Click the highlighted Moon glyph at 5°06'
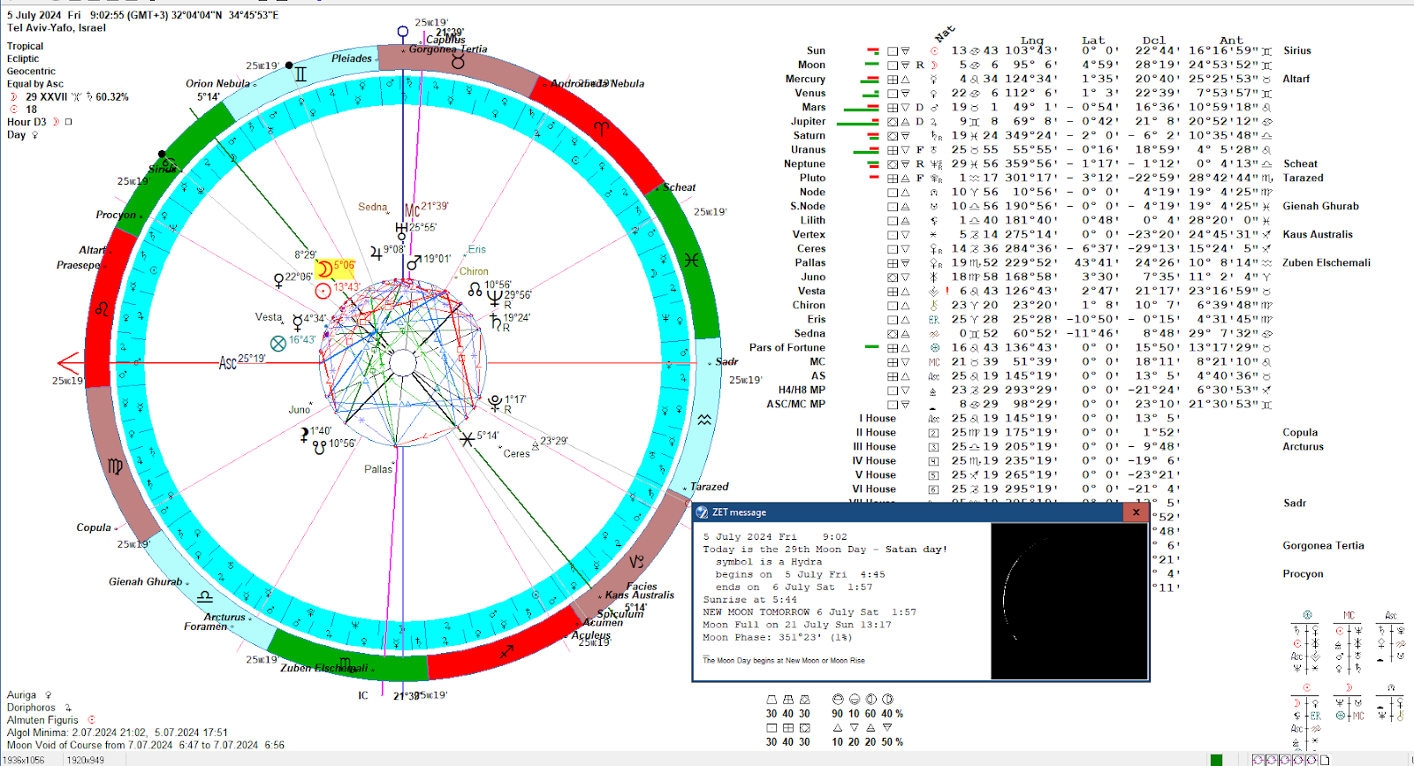Viewport: 1414px width, 766px height. click(x=324, y=269)
